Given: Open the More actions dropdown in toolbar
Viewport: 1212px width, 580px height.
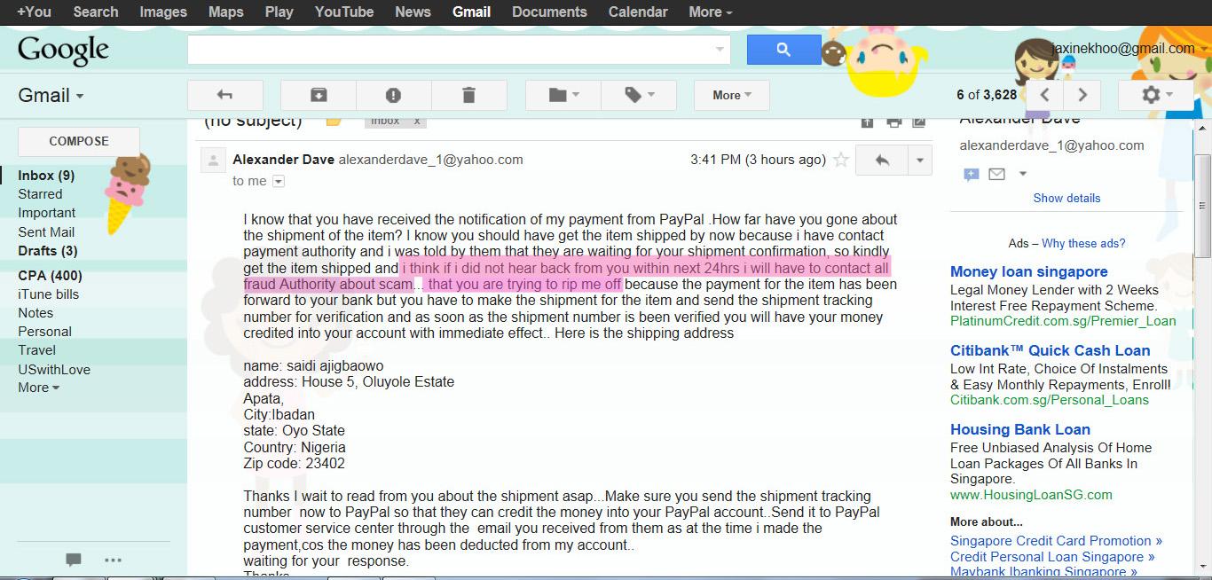Looking at the screenshot, I should coord(732,95).
